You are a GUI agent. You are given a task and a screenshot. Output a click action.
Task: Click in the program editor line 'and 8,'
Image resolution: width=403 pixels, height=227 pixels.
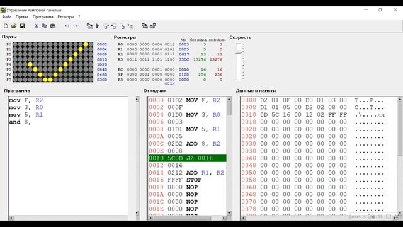[20, 122]
